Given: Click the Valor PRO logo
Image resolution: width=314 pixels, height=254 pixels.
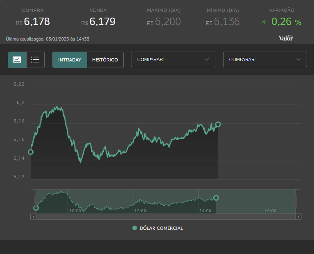Looking at the screenshot, I should click(x=286, y=38).
